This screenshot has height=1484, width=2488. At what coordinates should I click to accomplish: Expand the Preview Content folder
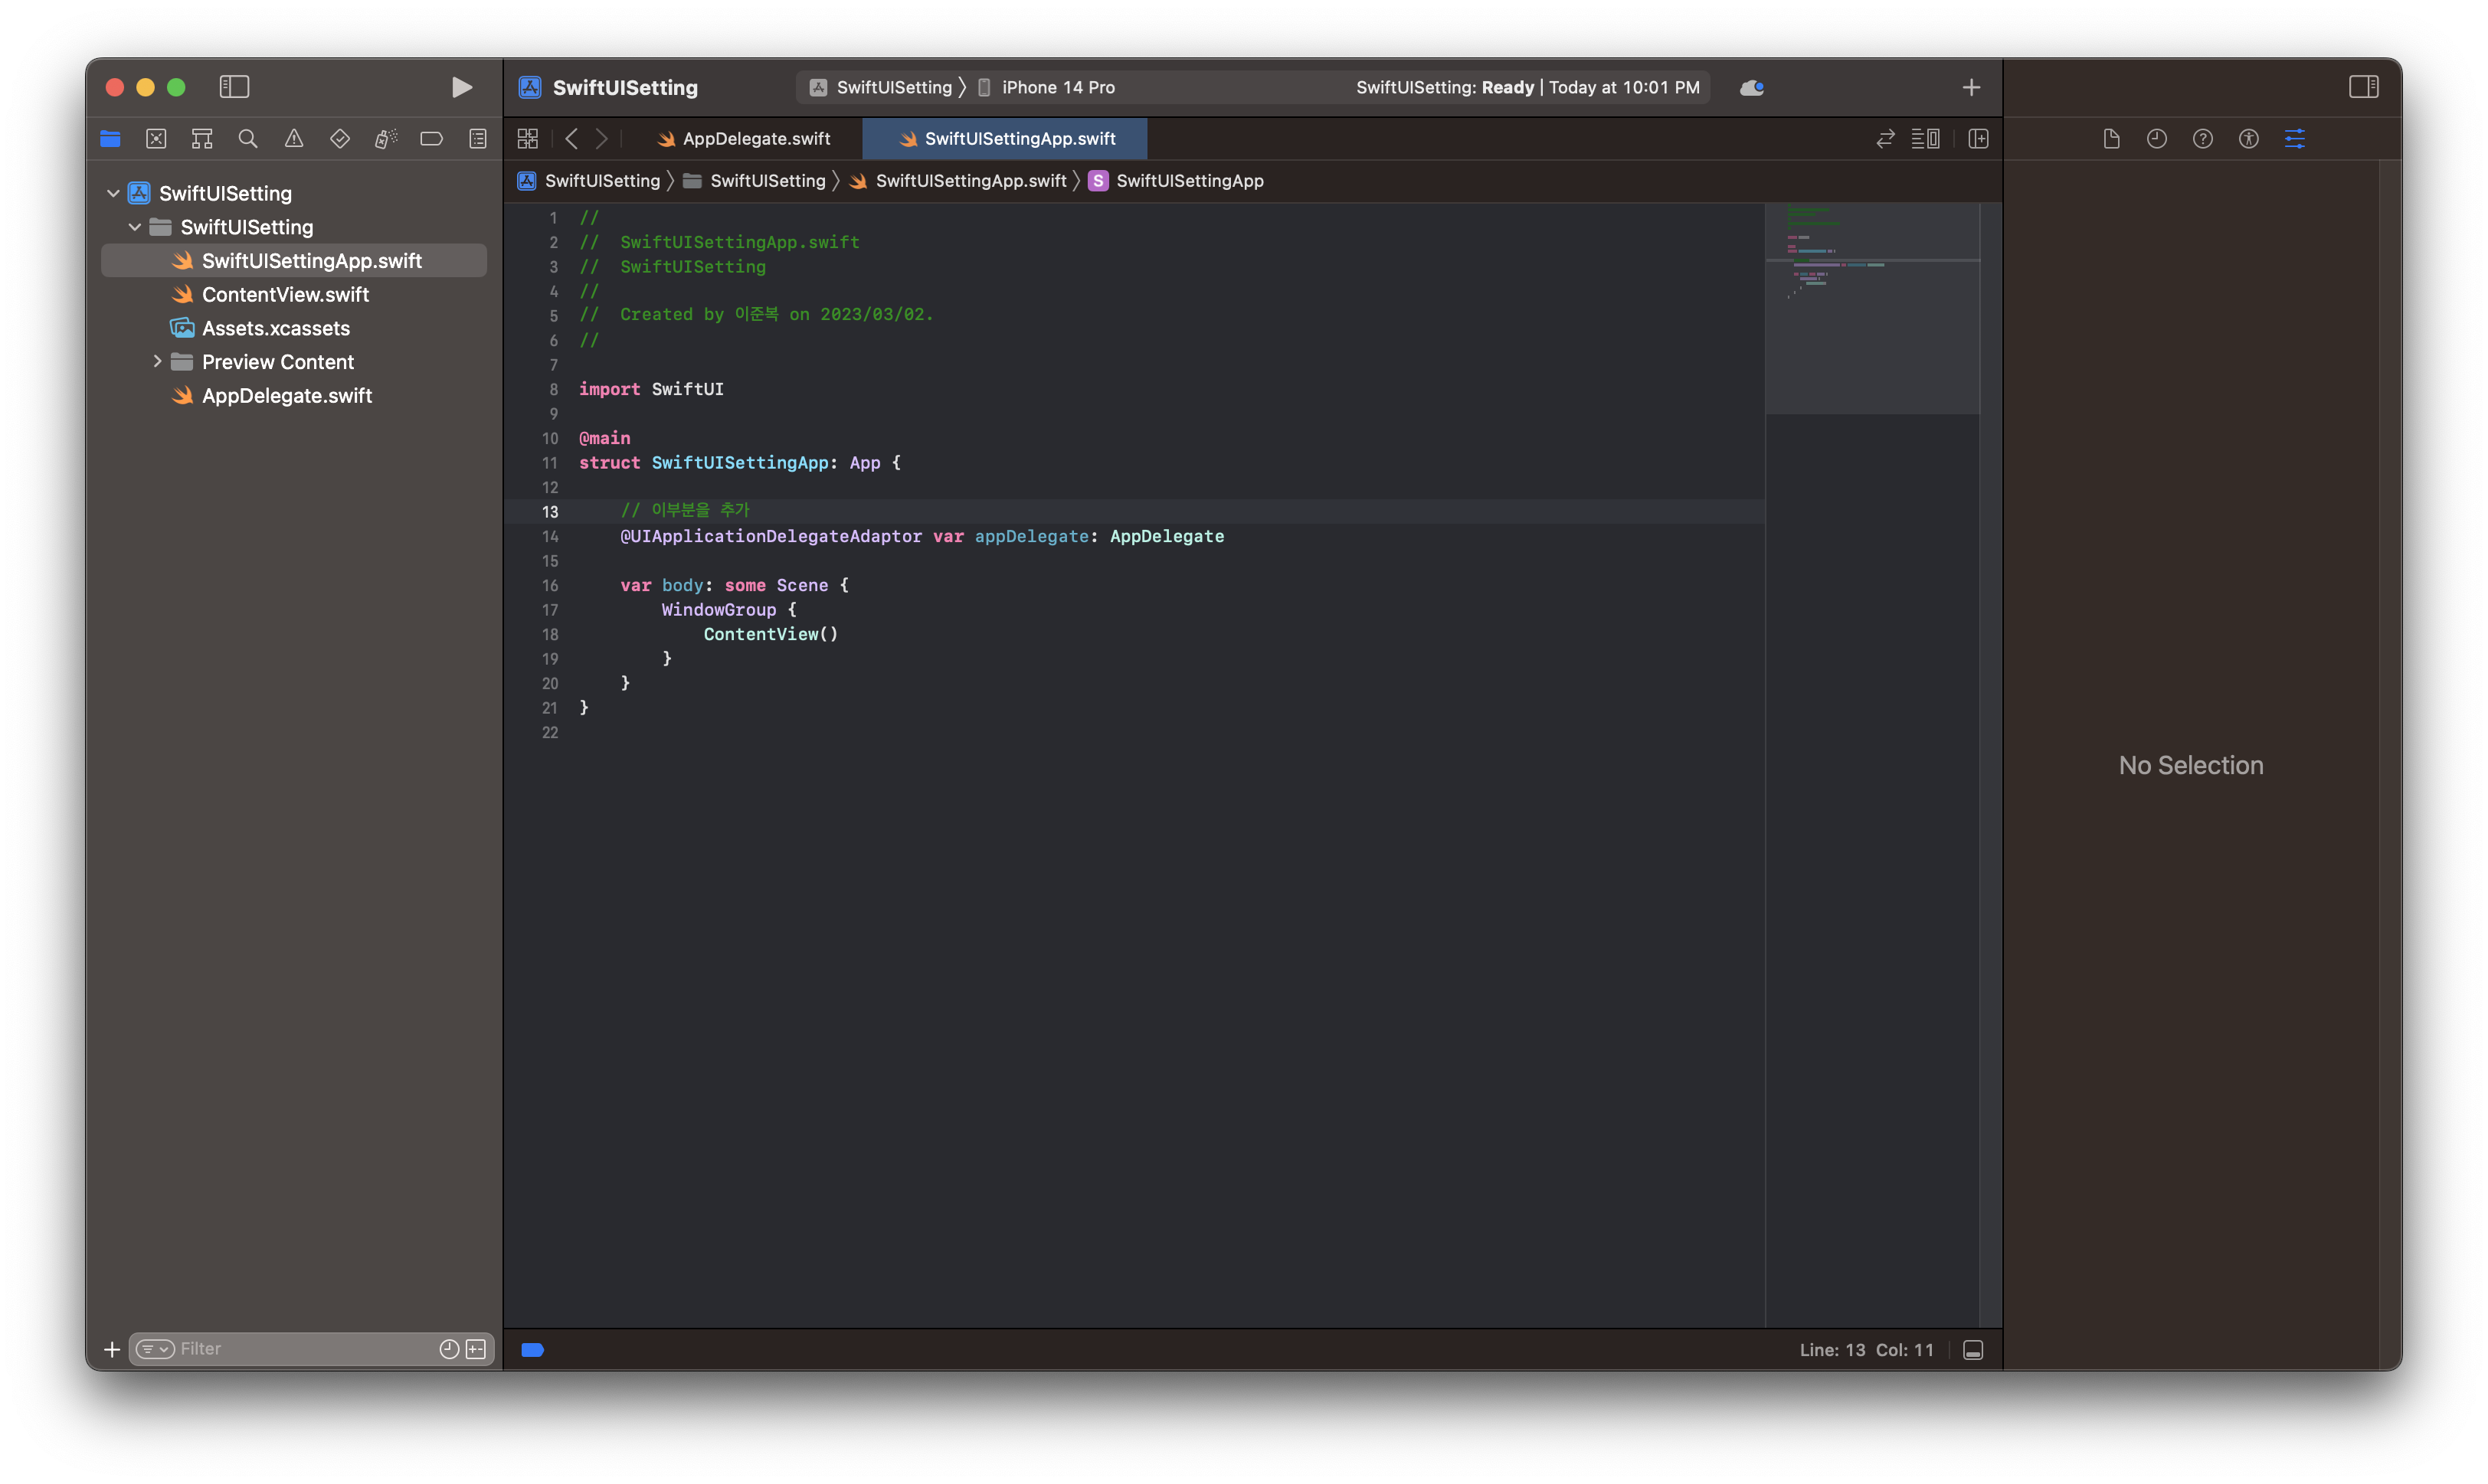click(x=157, y=361)
